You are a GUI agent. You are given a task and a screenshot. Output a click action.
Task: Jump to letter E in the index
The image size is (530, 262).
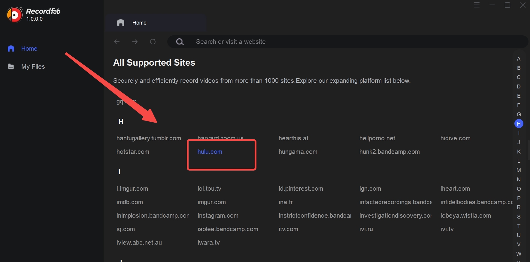click(519, 96)
